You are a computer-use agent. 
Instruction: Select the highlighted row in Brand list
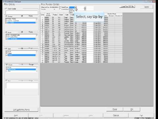21,39
